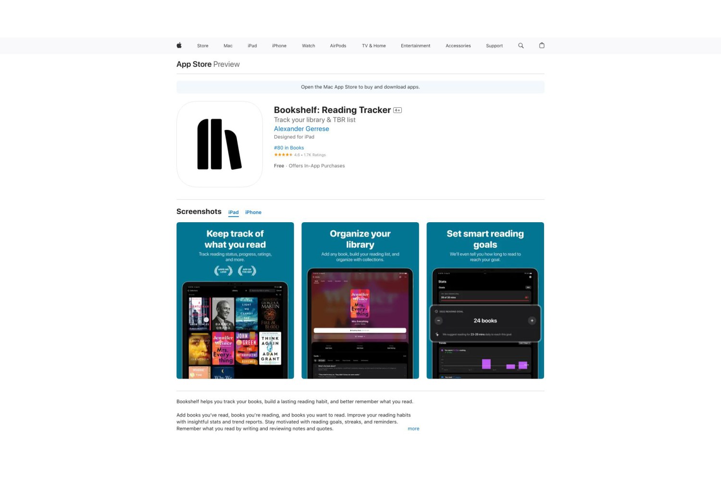The width and height of the screenshot is (721, 481).
Task: Click the Bookshelf: Reading Tracker title
Action: [332, 110]
